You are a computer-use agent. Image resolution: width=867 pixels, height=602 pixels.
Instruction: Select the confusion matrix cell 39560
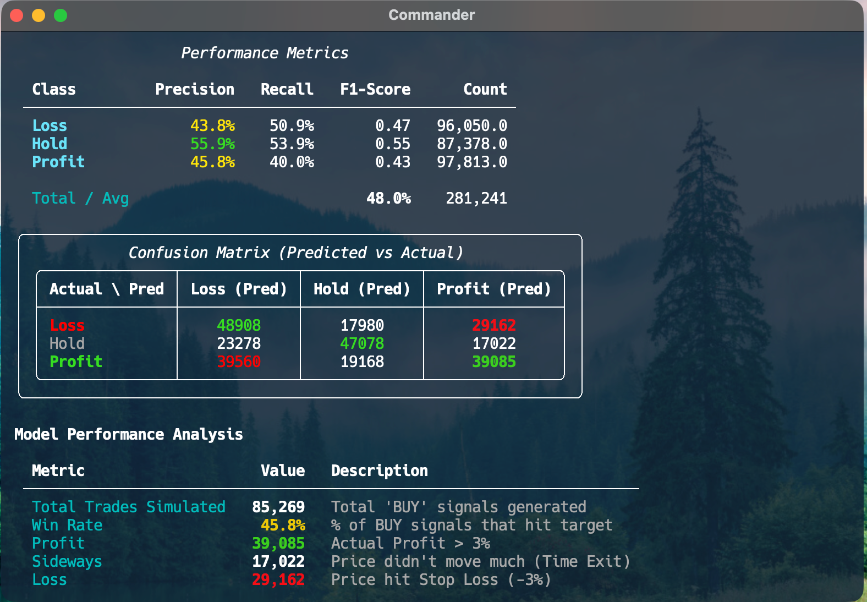pos(239,362)
